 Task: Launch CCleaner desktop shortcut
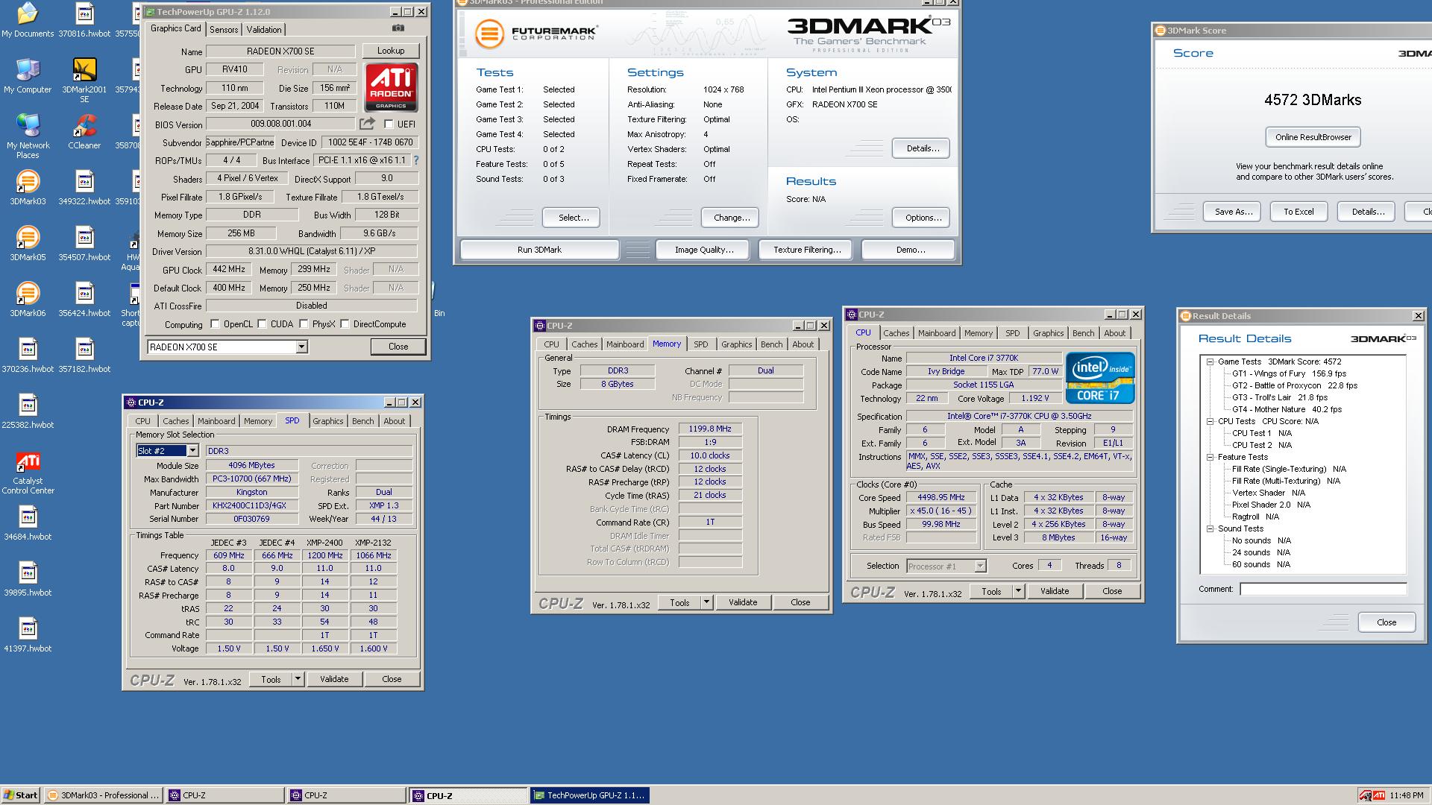84,132
